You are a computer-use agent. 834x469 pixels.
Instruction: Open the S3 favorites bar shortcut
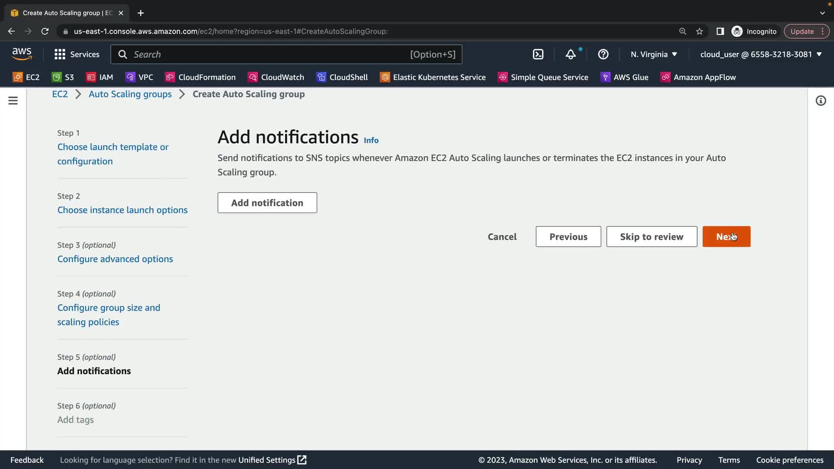pos(63,77)
